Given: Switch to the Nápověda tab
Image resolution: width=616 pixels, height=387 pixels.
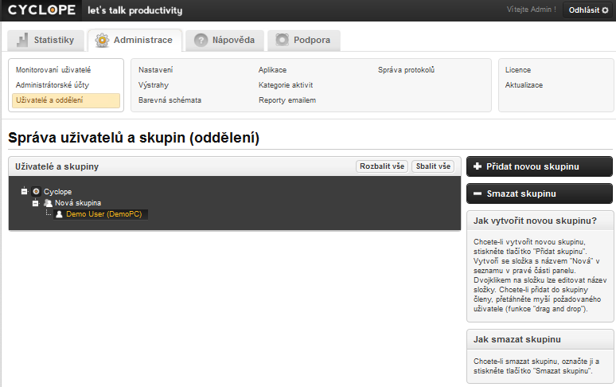Looking at the screenshot, I should click(224, 41).
